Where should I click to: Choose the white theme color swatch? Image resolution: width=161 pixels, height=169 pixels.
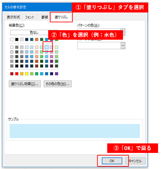[x=12, y=39]
